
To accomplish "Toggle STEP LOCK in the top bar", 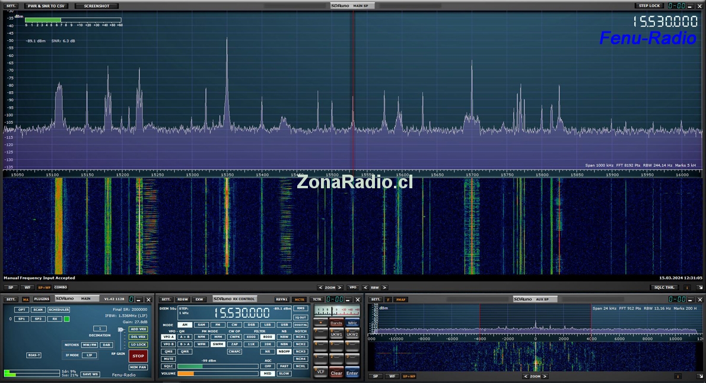I will 649,6.
